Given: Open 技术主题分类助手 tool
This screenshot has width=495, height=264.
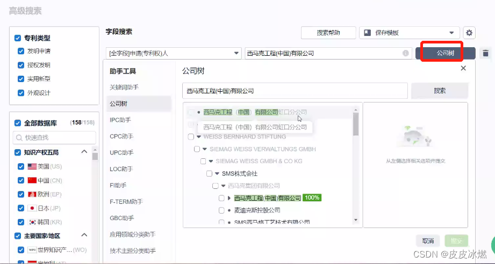Looking at the screenshot, I should [133, 251].
